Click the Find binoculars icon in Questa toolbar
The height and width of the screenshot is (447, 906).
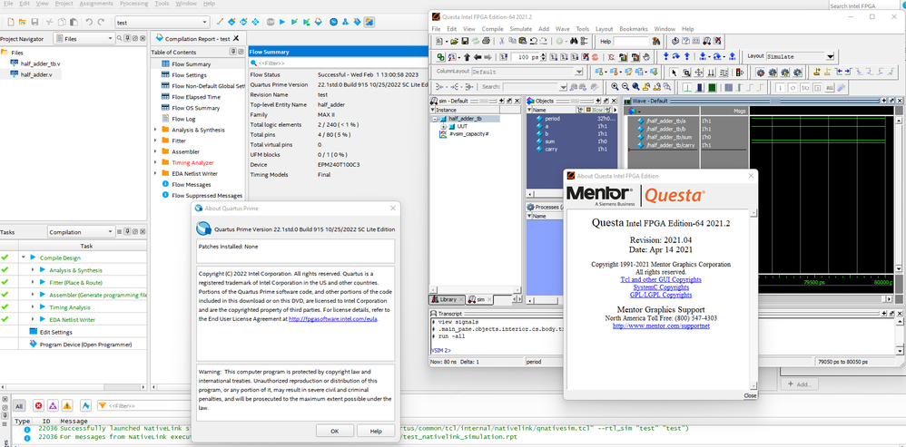tap(575, 41)
